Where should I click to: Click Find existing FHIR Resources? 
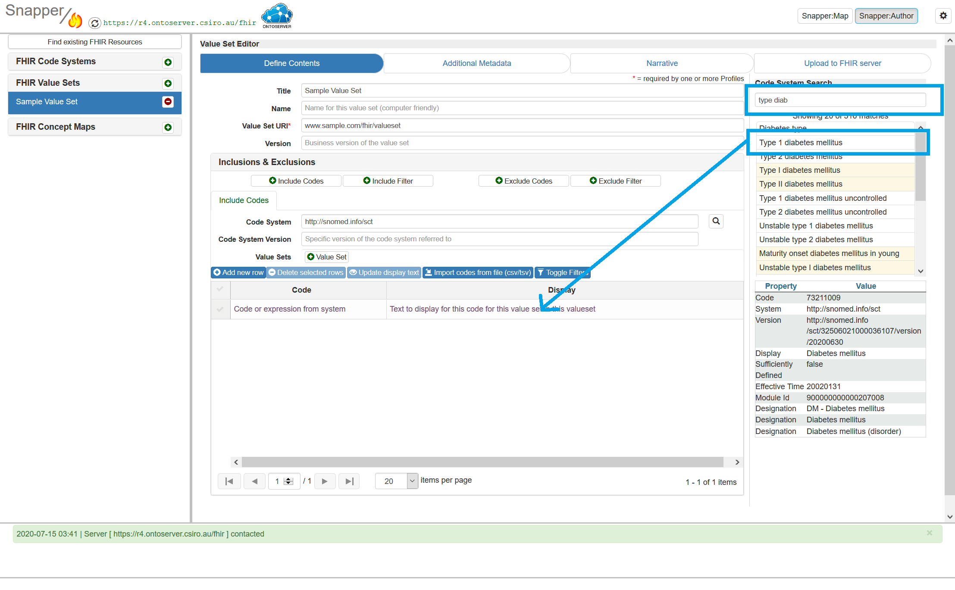(x=95, y=42)
